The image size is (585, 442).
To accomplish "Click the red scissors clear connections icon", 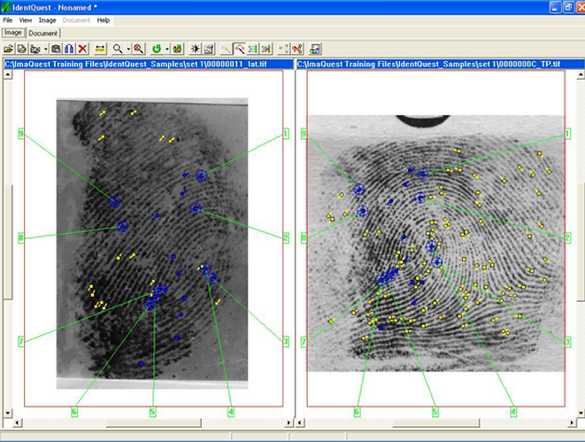I will coord(297,49).
